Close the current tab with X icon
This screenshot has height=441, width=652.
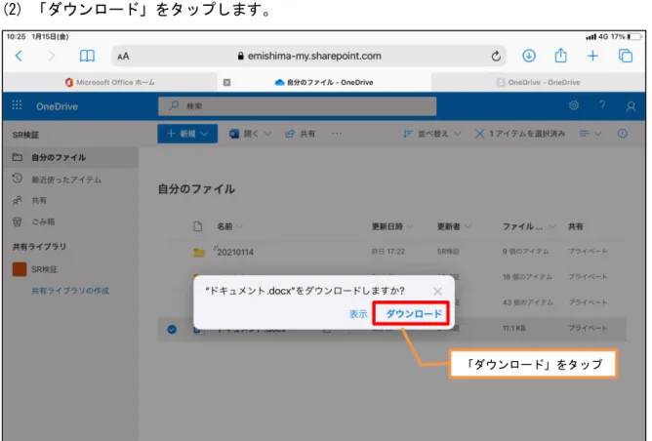pyautogui.click(x=226, y=82)
